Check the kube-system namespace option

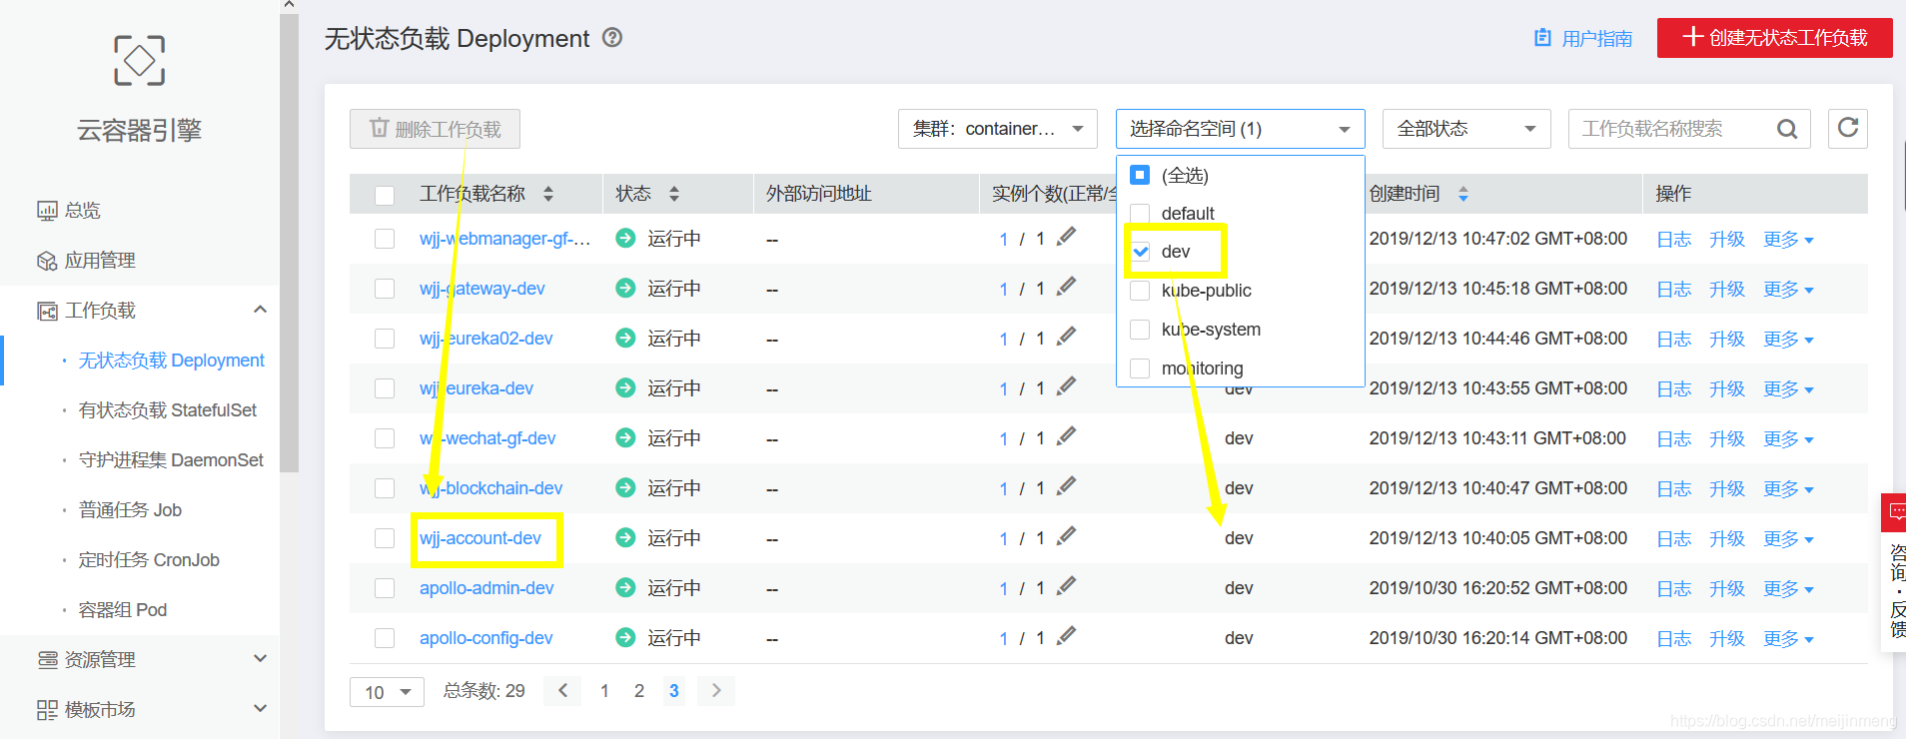click(x=1140, y=330)
